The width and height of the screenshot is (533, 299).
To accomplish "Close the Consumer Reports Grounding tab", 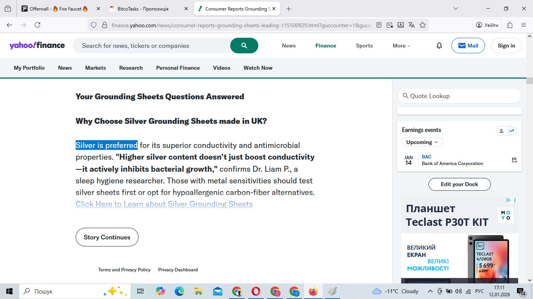I will (274, 9).
